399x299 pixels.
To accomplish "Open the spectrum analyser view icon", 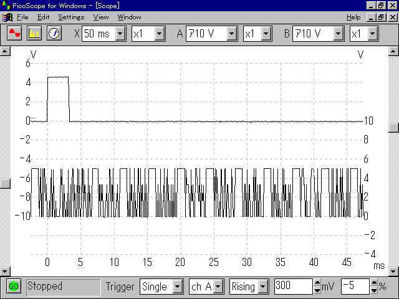I will [34, 33].
